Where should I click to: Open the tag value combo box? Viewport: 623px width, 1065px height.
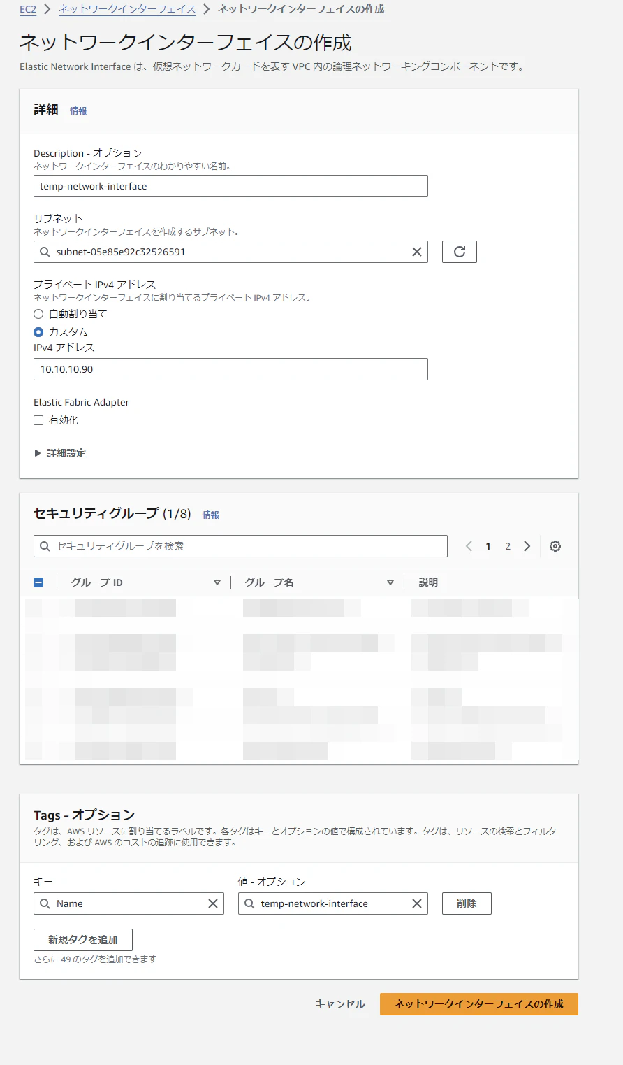[332, 903]
